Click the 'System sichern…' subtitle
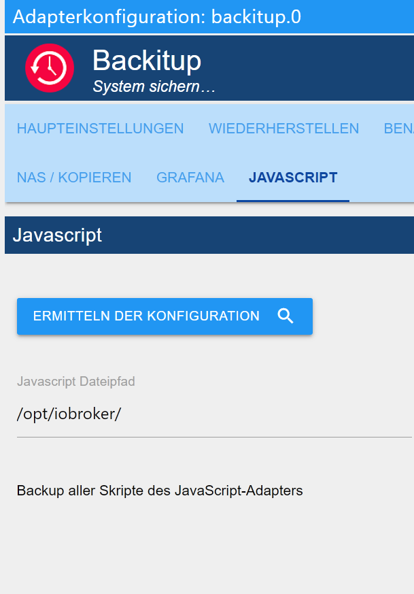The width and height of the screenshot is (414, 594). coord(154,86)
